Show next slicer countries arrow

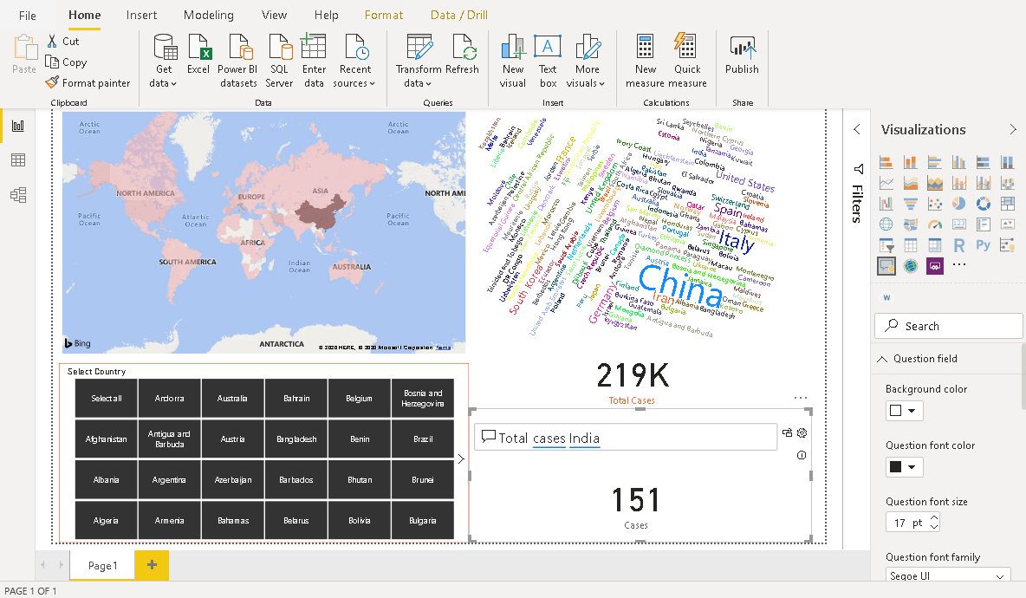click(x=461, y=458)
